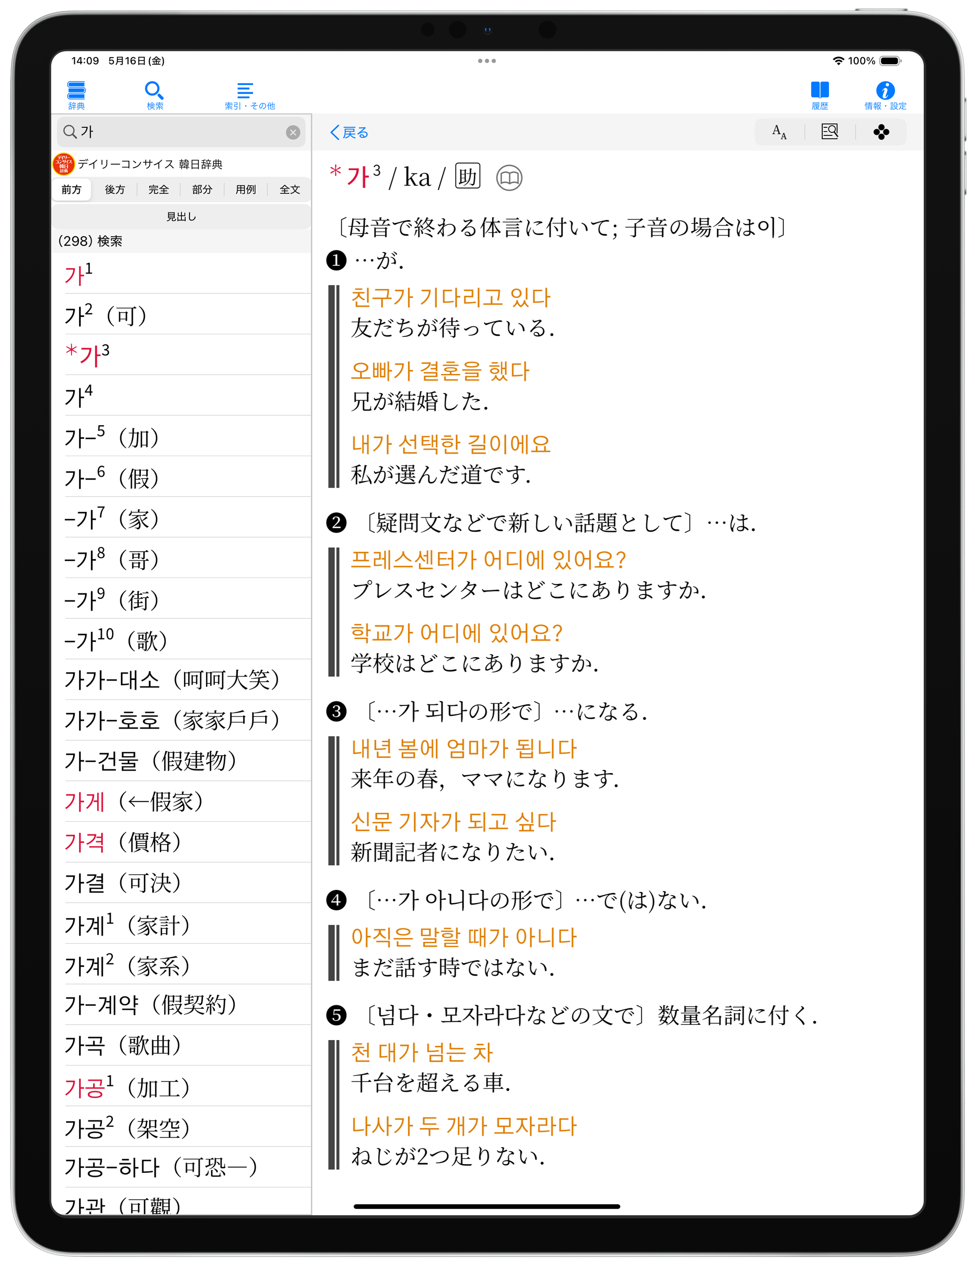Go back with 戻る chevron

click(x=349, y=132)
